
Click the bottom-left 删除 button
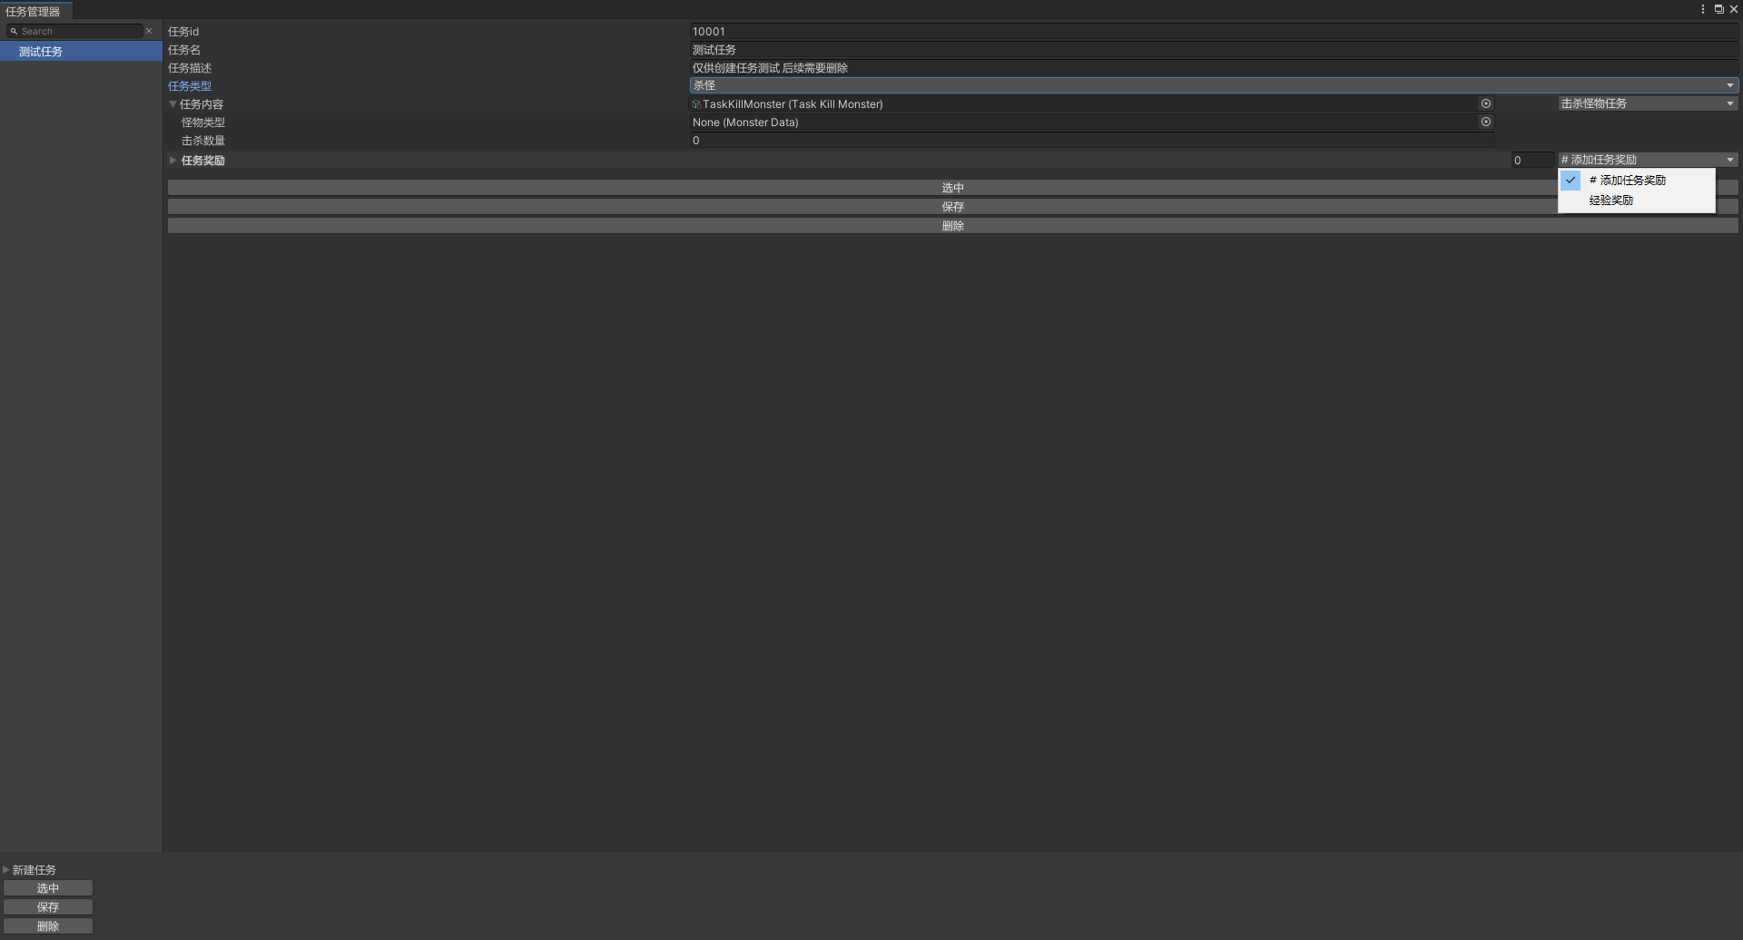tap(48, 926)
